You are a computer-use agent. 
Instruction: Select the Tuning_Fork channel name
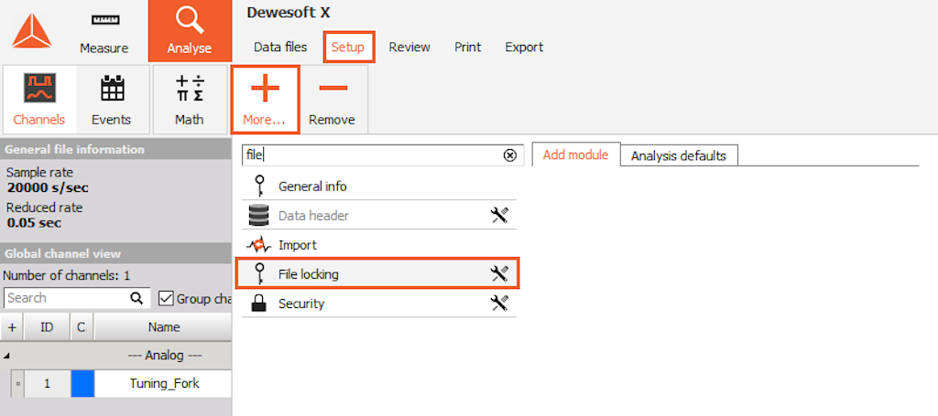pos(165,384)
